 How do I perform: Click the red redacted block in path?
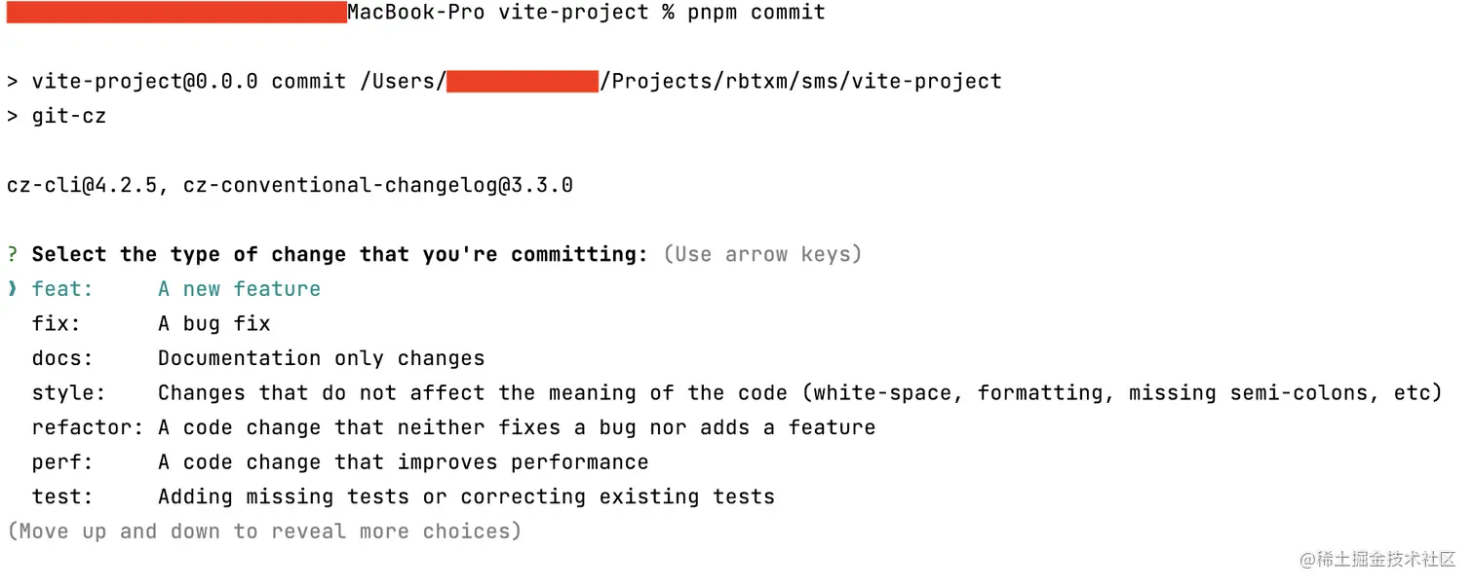pyautogui.click(x=522, y=82)
